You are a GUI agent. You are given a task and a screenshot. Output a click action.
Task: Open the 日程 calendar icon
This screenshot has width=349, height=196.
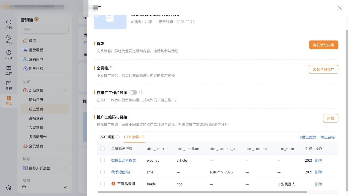click(9, 83)
